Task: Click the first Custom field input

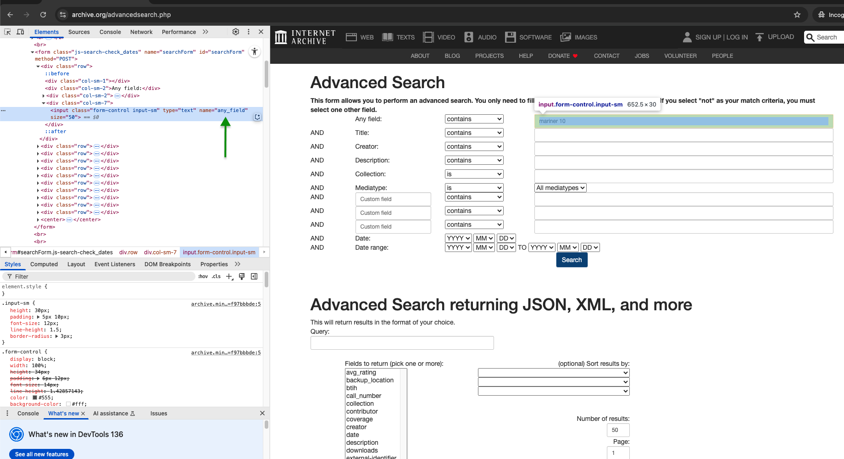Action: click(x=393, y=199)
